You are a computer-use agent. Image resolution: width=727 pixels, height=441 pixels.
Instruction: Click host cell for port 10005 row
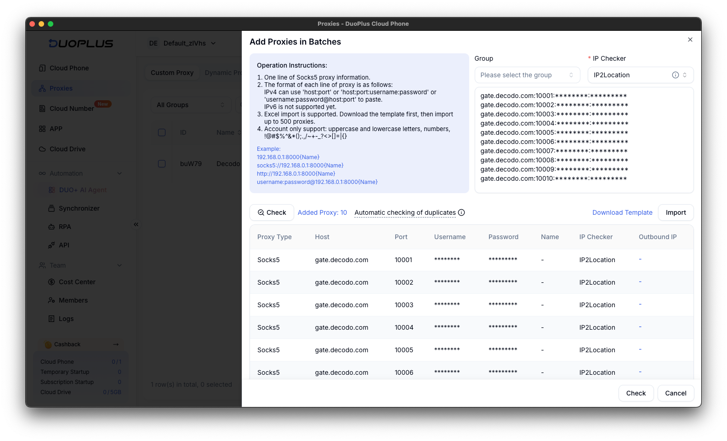(x=341, y=350)
